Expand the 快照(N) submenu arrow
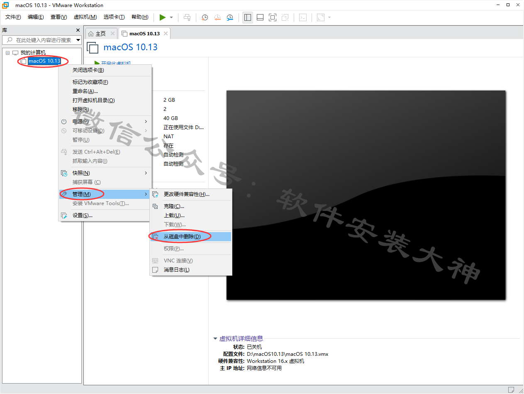524x394 pixels. point(146,173)
